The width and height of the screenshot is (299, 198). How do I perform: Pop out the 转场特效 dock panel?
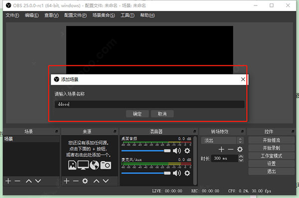coord(242,131)
